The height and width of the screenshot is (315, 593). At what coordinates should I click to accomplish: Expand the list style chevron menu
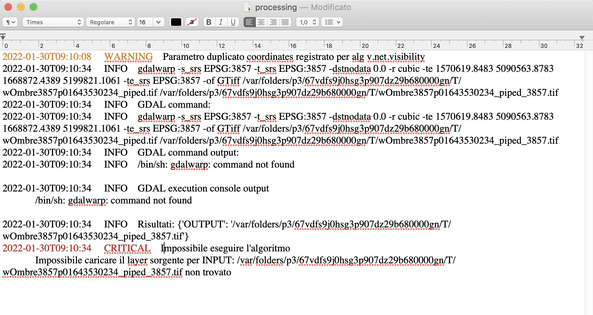coord(338,22)
